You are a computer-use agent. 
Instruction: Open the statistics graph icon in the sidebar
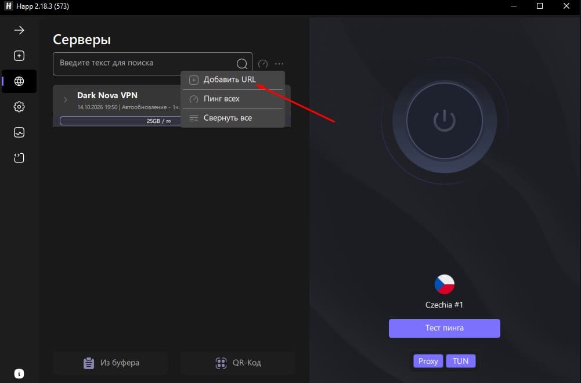[19, 132]
